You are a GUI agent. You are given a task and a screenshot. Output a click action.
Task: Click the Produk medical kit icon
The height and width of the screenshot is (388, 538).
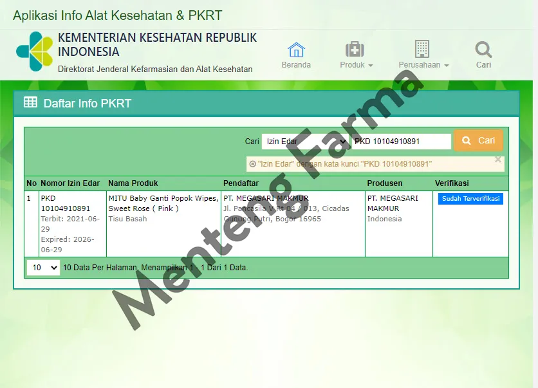[x=355, y=50]
